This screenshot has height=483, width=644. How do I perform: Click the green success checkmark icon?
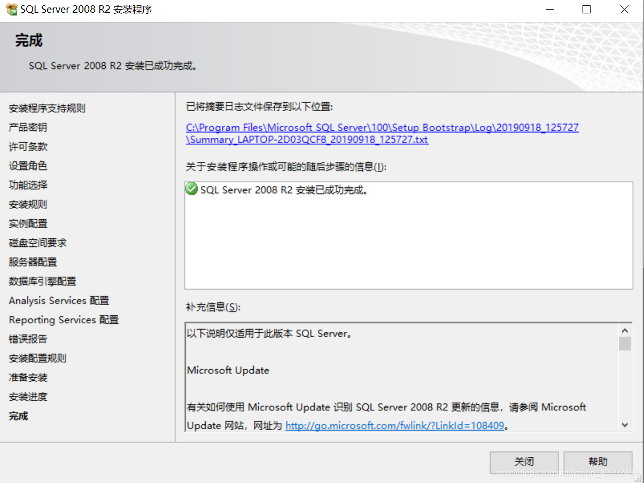[x=191, y=189]
